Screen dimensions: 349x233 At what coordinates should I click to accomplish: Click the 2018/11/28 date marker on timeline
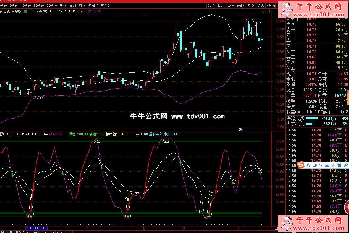click(x=36, y=228)
